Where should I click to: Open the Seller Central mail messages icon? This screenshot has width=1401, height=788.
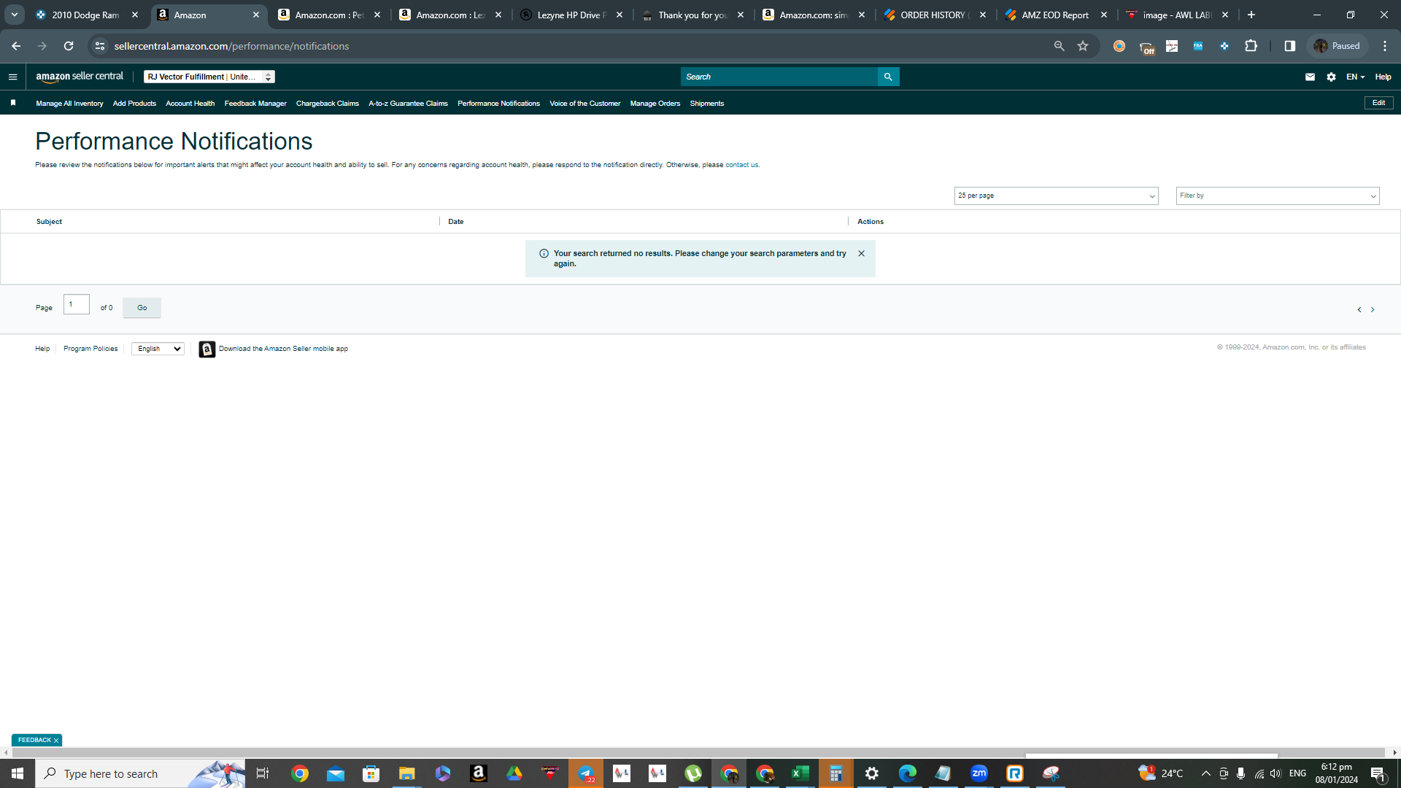click(1310, 77)
